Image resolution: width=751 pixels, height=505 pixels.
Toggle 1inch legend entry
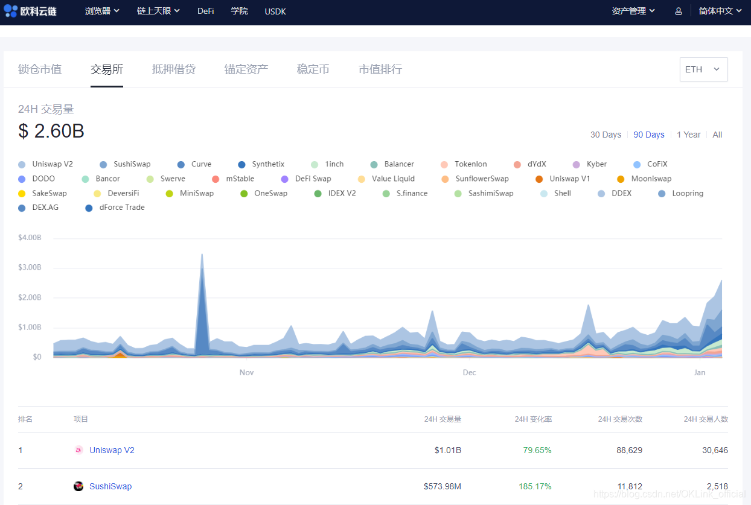click(x=327, y=164)
